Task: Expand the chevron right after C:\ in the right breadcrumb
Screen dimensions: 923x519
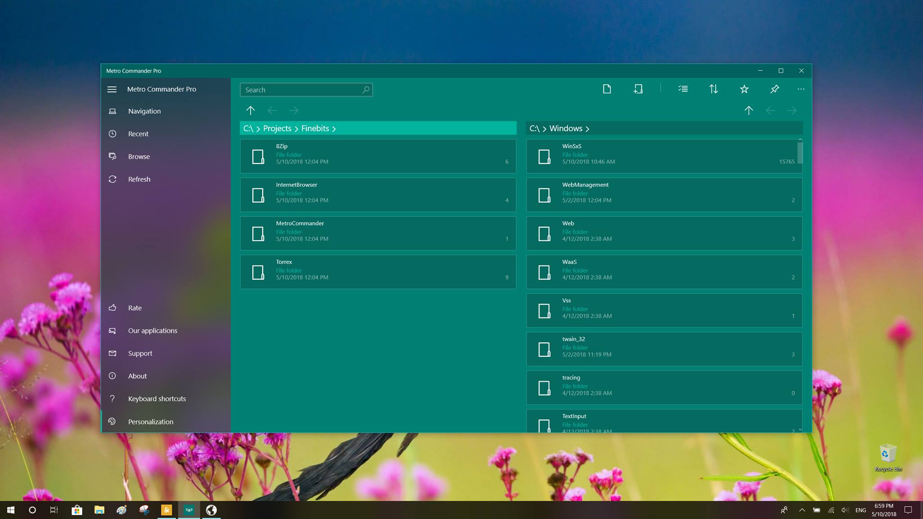Action: pyautogui.click(x=544, y=129)
